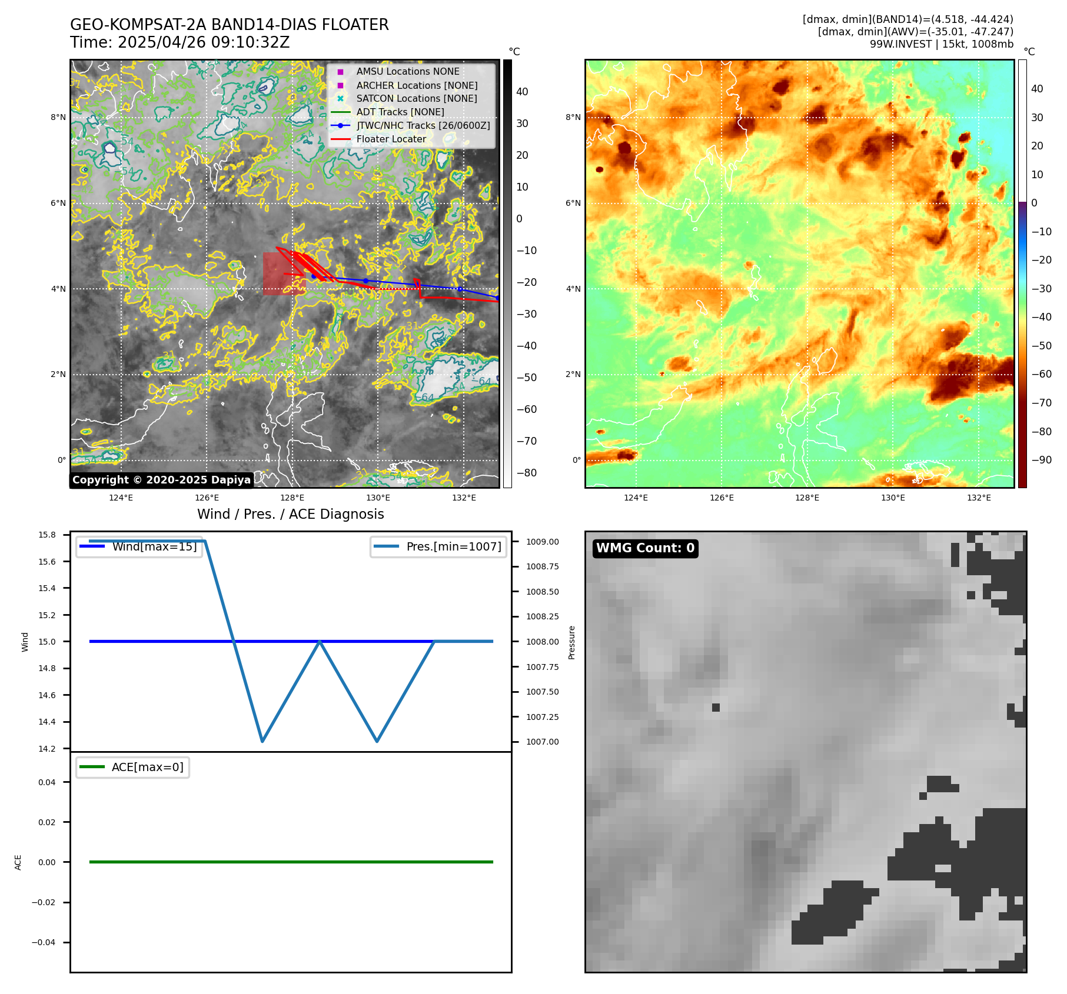Click the 15.4 wind axis tick
1067x994 pixels.
(47, 588)
